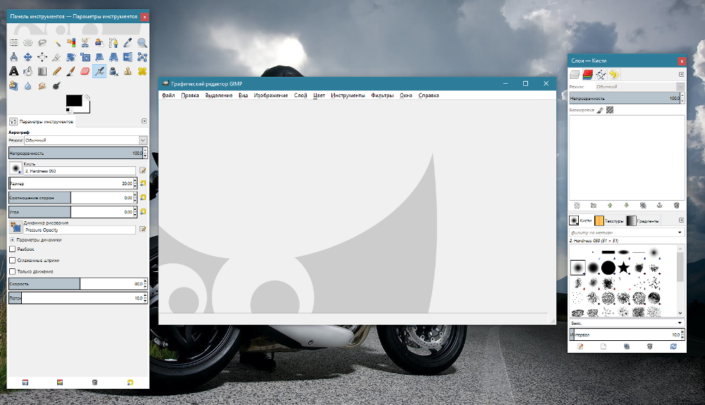Toggle the Сглаженные штрихи checkbox
Image resolution: width=705 pixels, height=405 pixels.
[13, 260]
